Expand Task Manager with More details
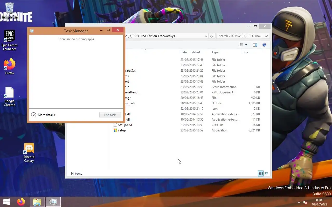 (x=43, y=115)
